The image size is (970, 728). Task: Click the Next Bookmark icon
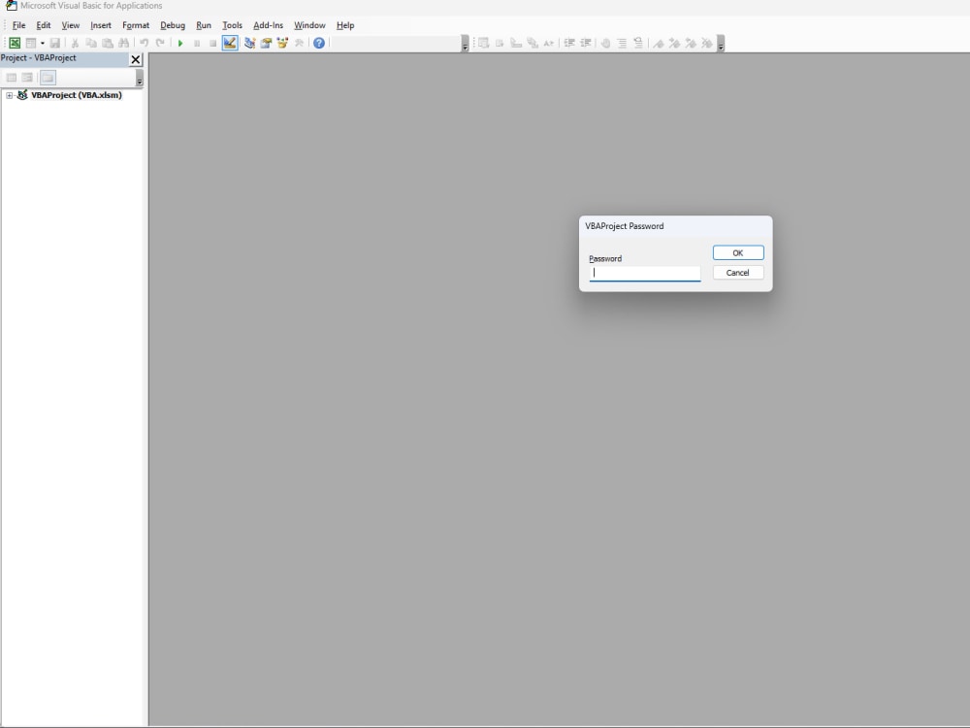pyautogui.click(x=675, y=43)
